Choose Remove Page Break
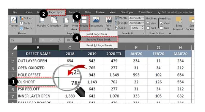The image size is (205, 112). [x=99, y=39]
